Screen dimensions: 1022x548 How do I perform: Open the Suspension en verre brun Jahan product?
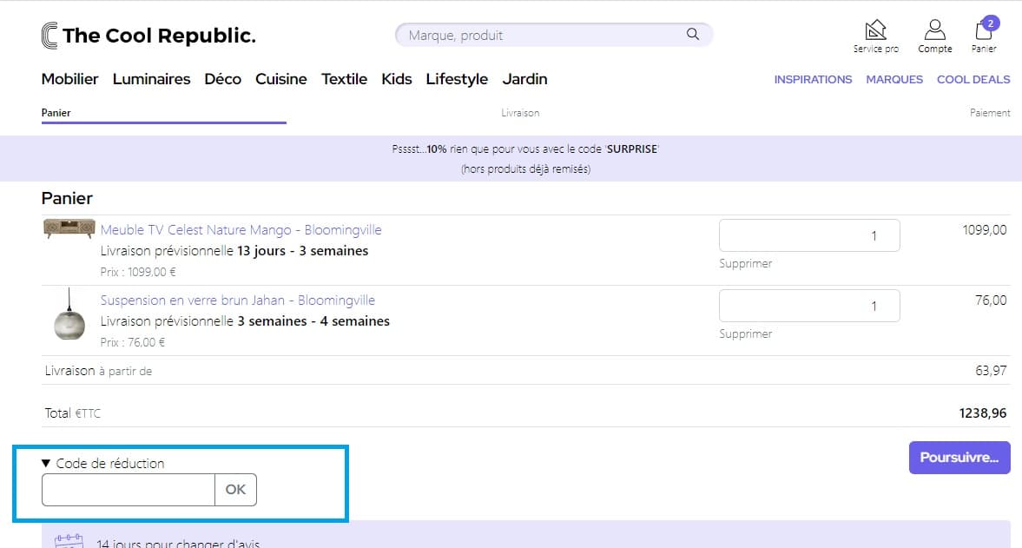tap(237, 300)
